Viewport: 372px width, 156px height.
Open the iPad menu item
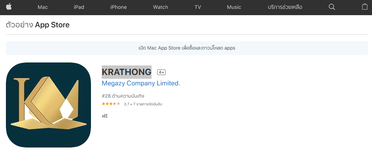[x=79, y=7]
